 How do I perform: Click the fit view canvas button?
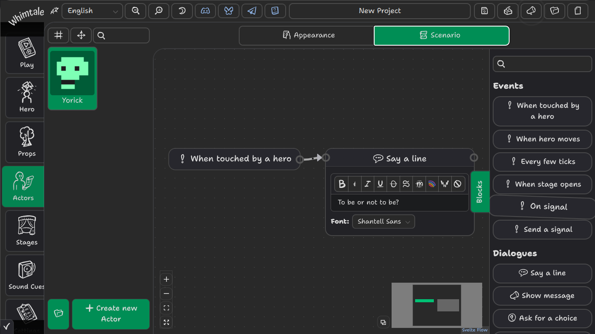(x=166, y=308)
